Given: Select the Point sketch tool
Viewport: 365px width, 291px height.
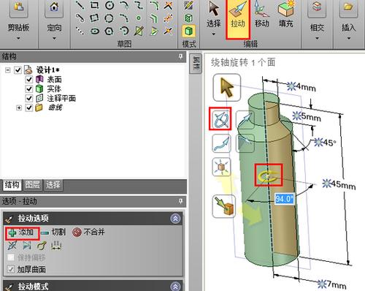Looking at the screenshot, I should point(139,18).
